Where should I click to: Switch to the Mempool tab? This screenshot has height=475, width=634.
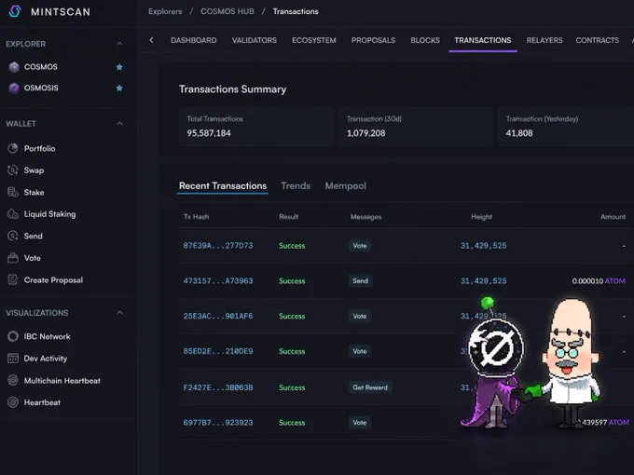click(346, 185)
